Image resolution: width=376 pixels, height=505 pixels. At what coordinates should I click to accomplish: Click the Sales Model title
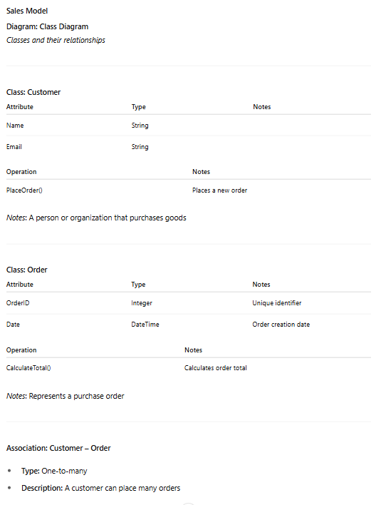27,11
